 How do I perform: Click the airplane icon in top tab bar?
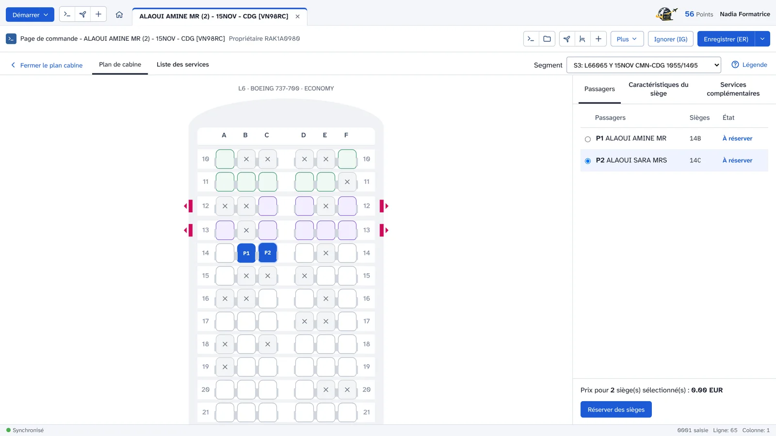point(83,15)
